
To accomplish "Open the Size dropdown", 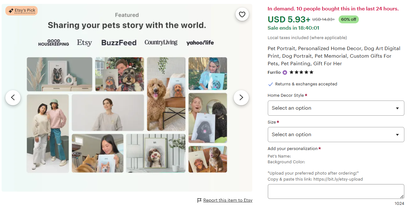I will point(336,135).
